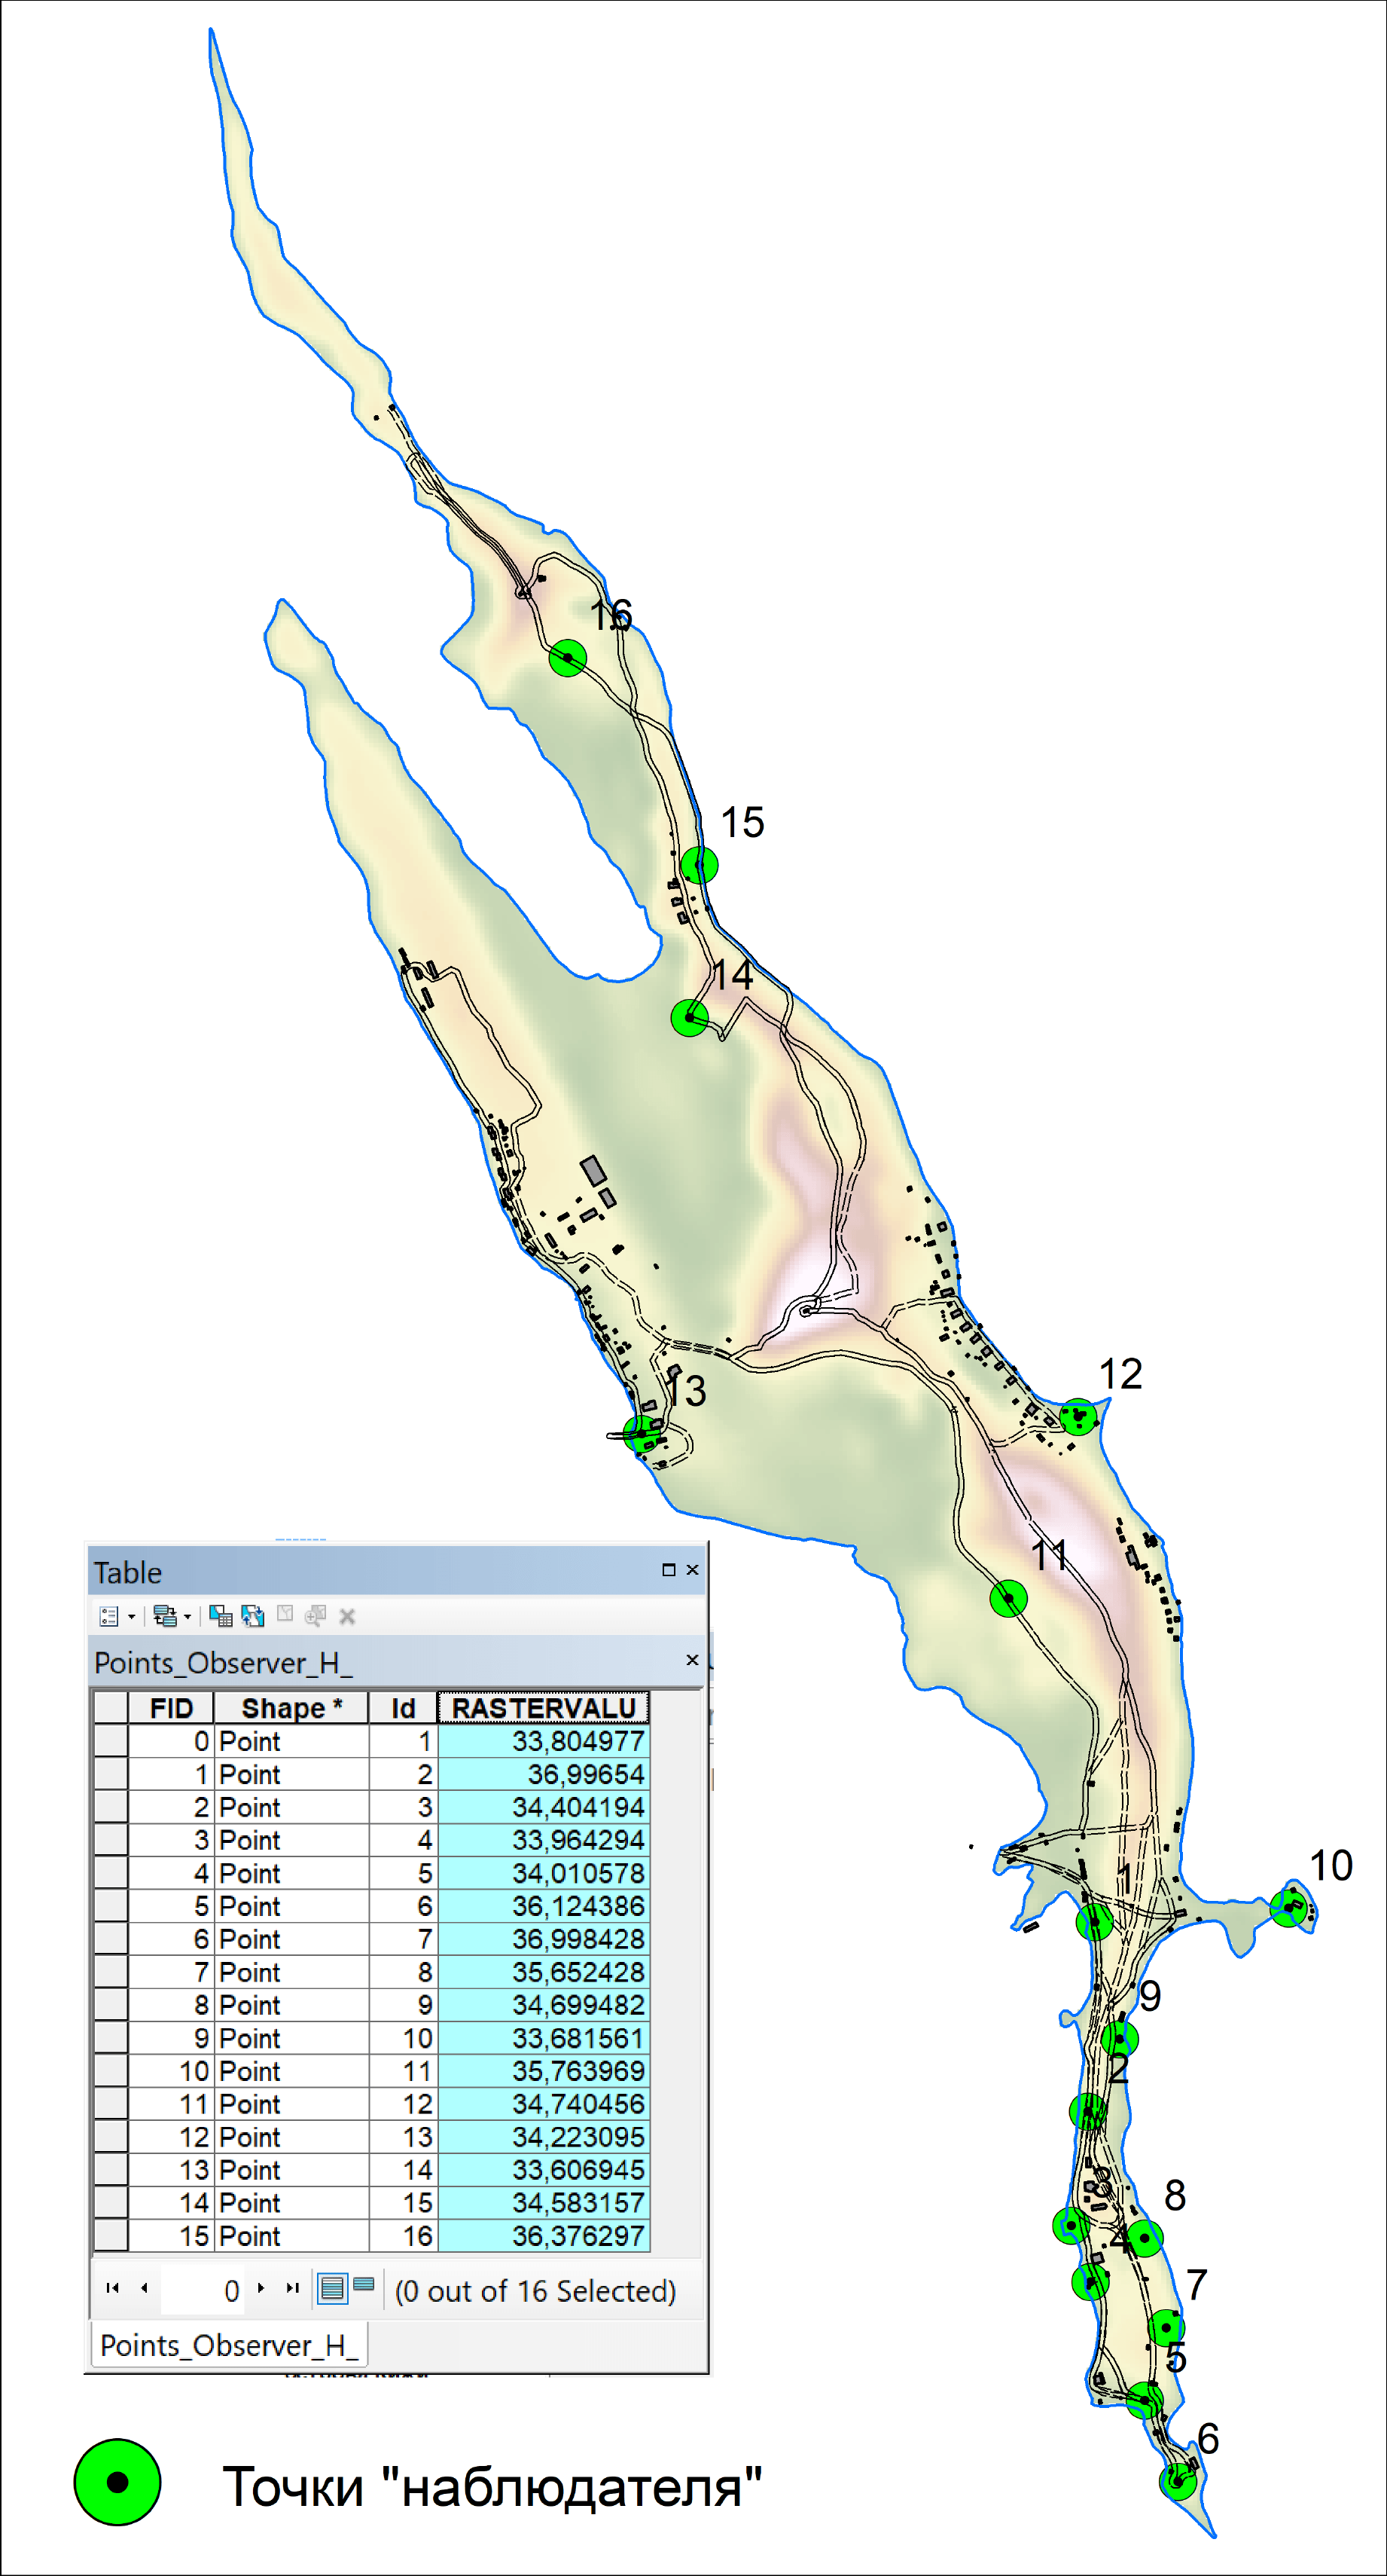Toggle Show all records view
Image resolution: width=1387 pixels, height=2576 pixels.
pos(332,2288)
